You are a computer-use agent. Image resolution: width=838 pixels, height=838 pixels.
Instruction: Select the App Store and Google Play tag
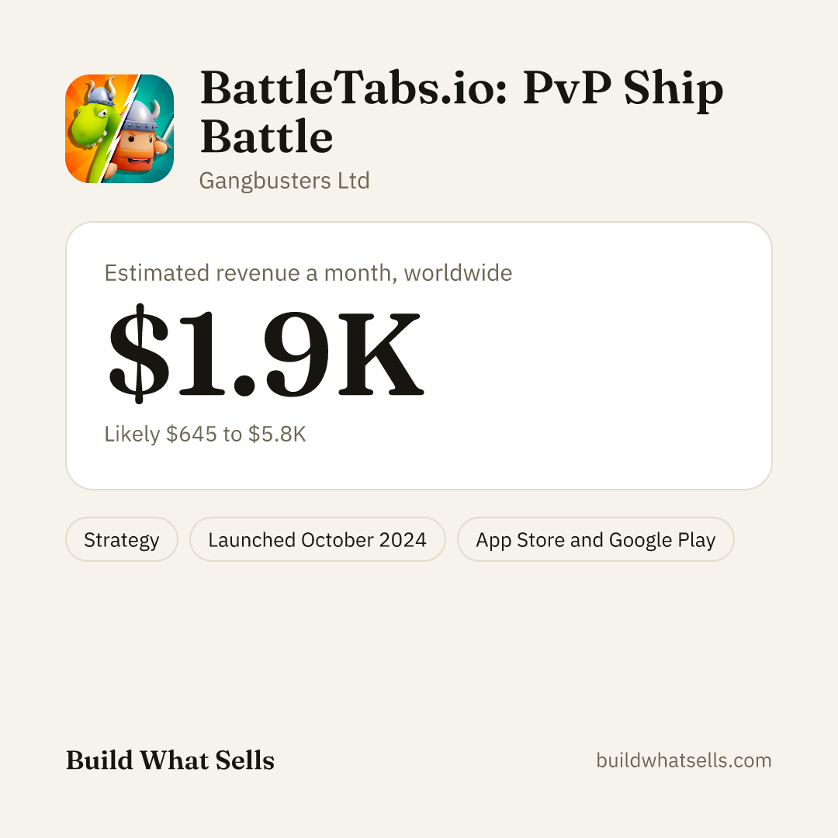click(x=595, y=539)
